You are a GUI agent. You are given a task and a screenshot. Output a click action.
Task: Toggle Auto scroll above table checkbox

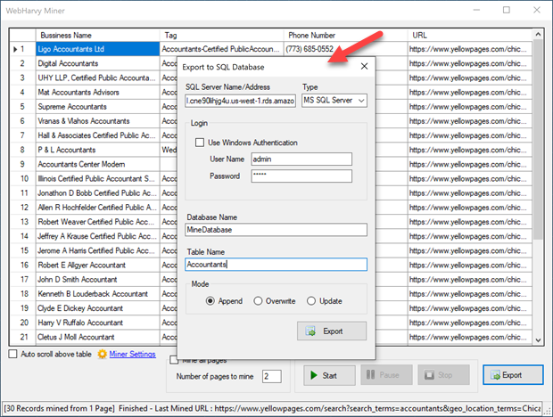[x=13, y=354]
